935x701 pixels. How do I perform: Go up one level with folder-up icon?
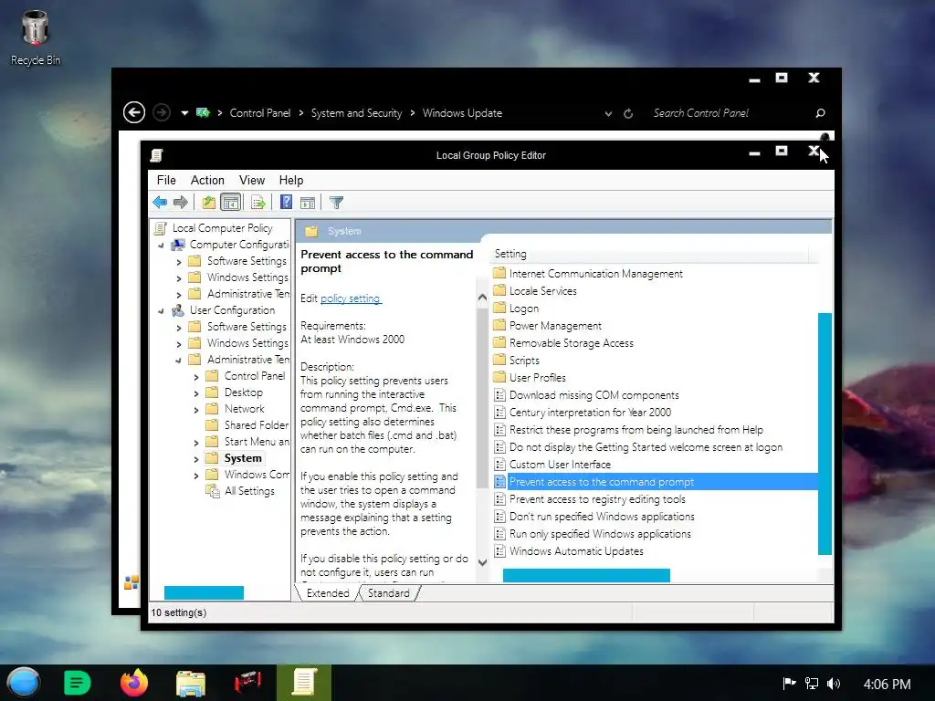pos(209,203)
